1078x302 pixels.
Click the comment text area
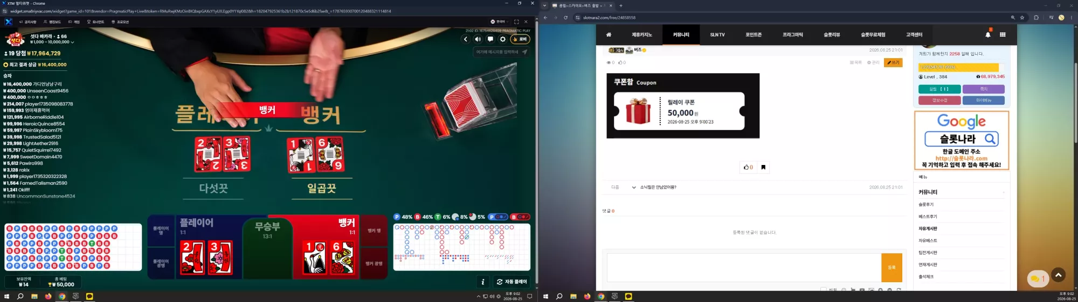pyautogui.click(x=744, y=268)
